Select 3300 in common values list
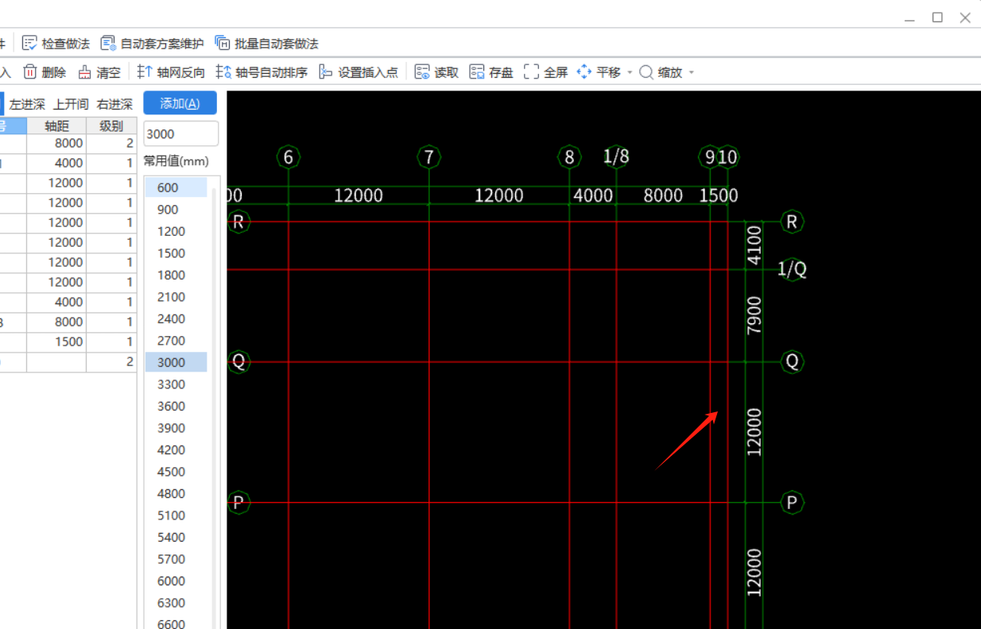Viewport: 981px width, 629px height. pos(176,384)
